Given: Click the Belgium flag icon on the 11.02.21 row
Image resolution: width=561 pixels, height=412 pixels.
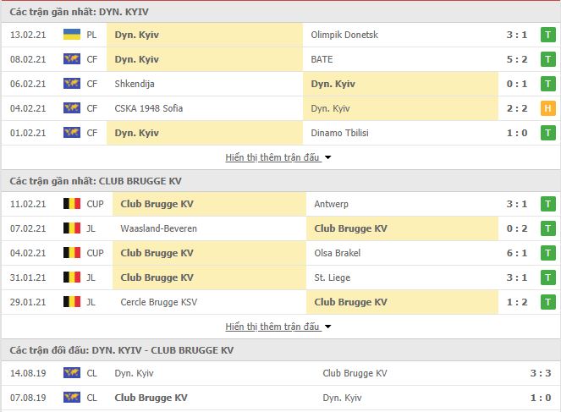Looking at the screenshot, I should pyautogui.click(x=72, y=204).
